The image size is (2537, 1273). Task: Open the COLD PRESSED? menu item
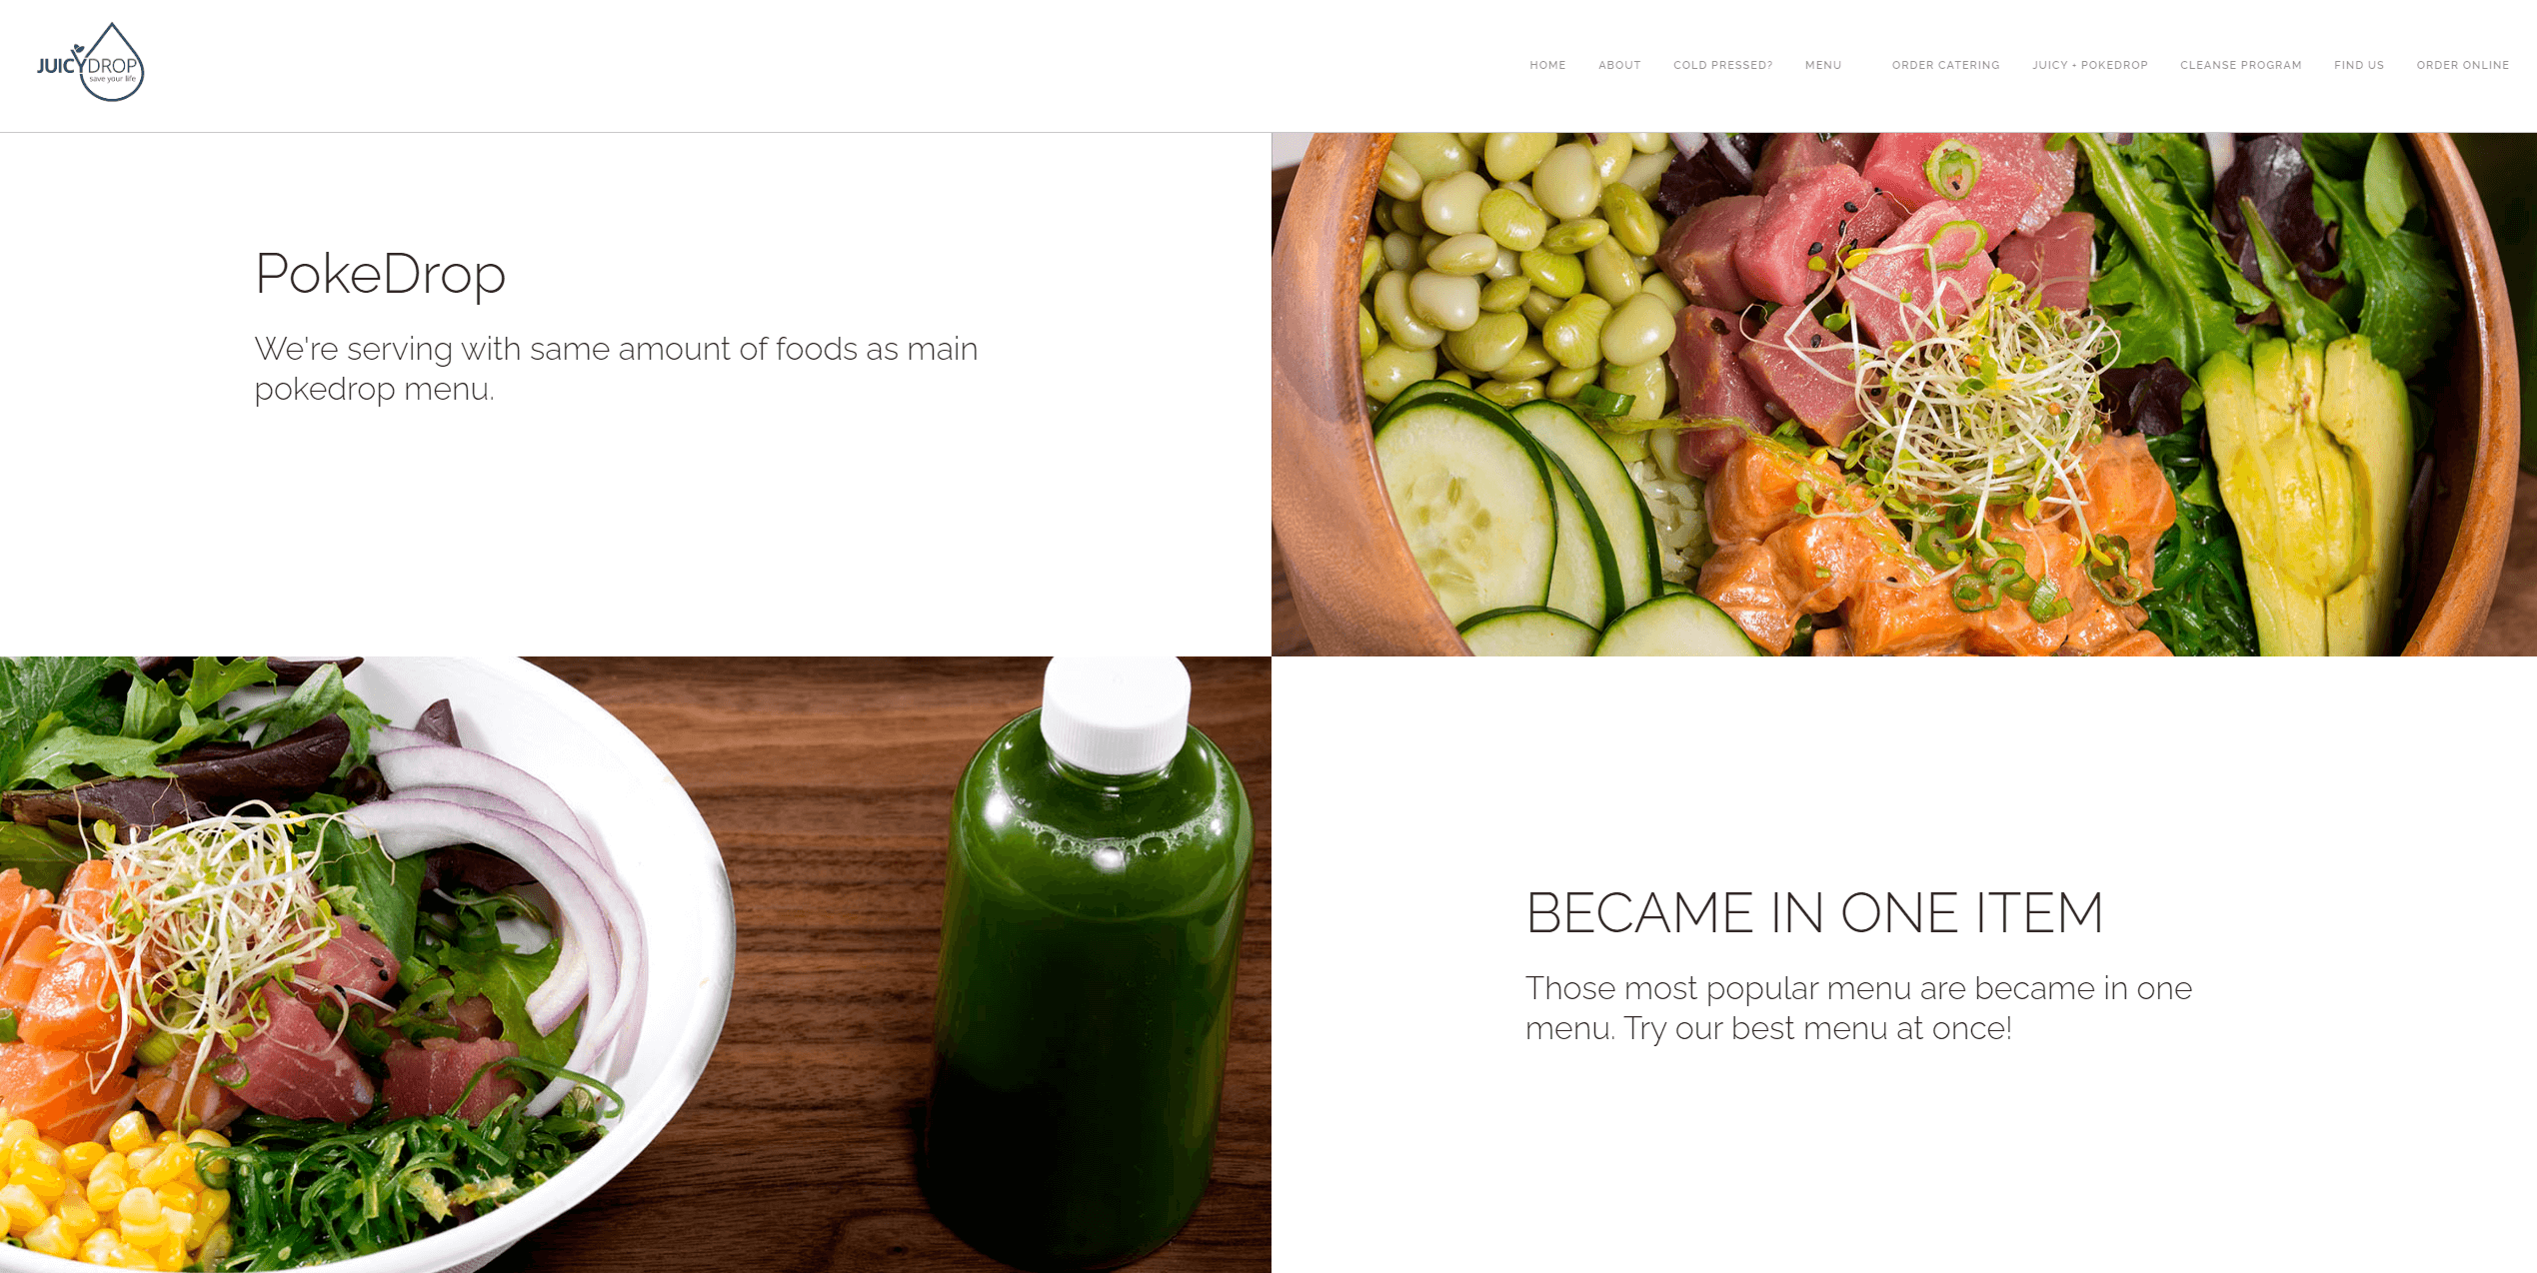[1722, 65]
